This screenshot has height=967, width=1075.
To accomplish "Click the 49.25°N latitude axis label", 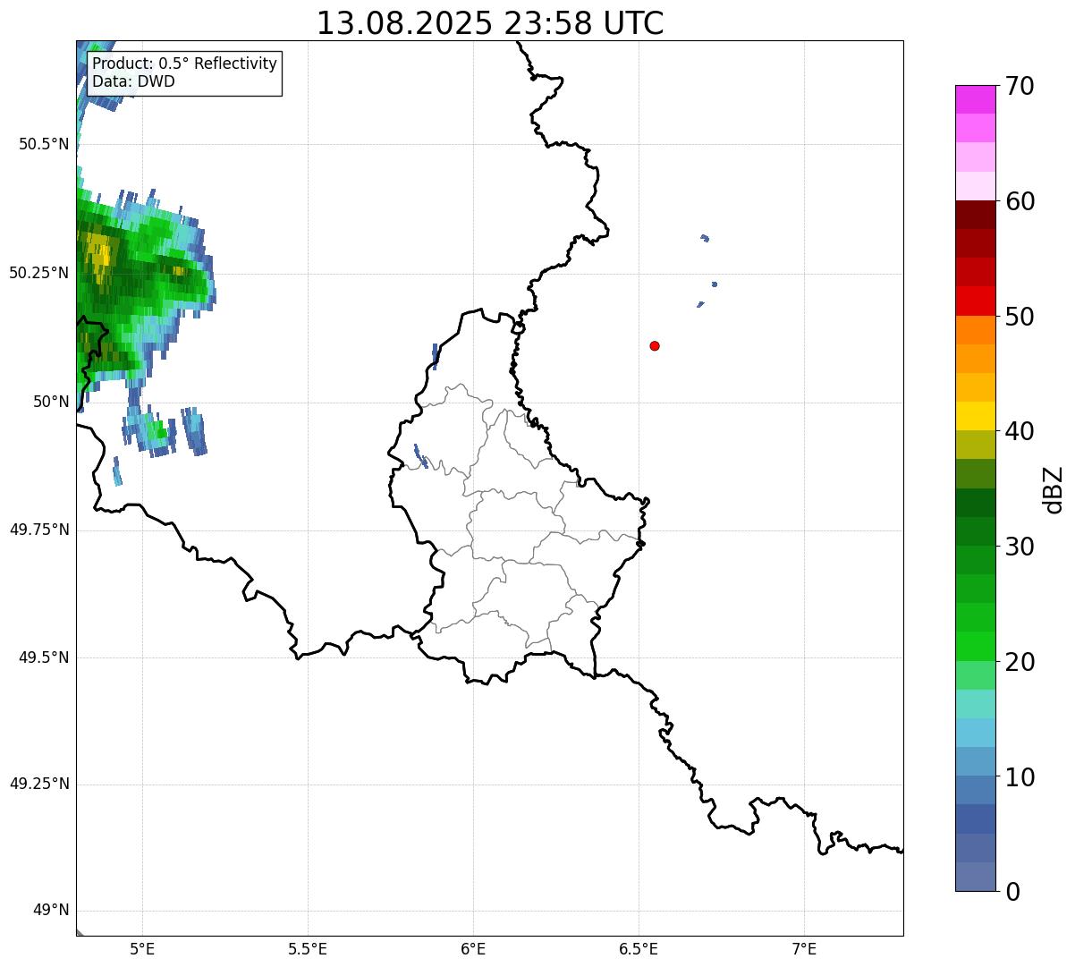I will click(x=39, y=784).
